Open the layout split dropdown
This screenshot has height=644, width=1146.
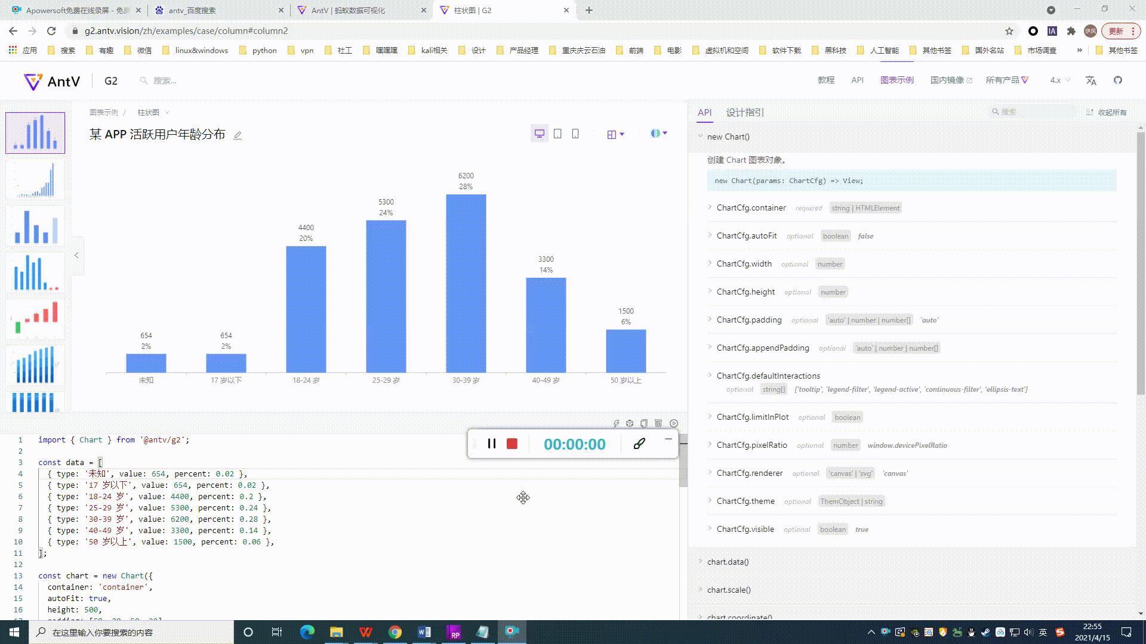[615, 134]
